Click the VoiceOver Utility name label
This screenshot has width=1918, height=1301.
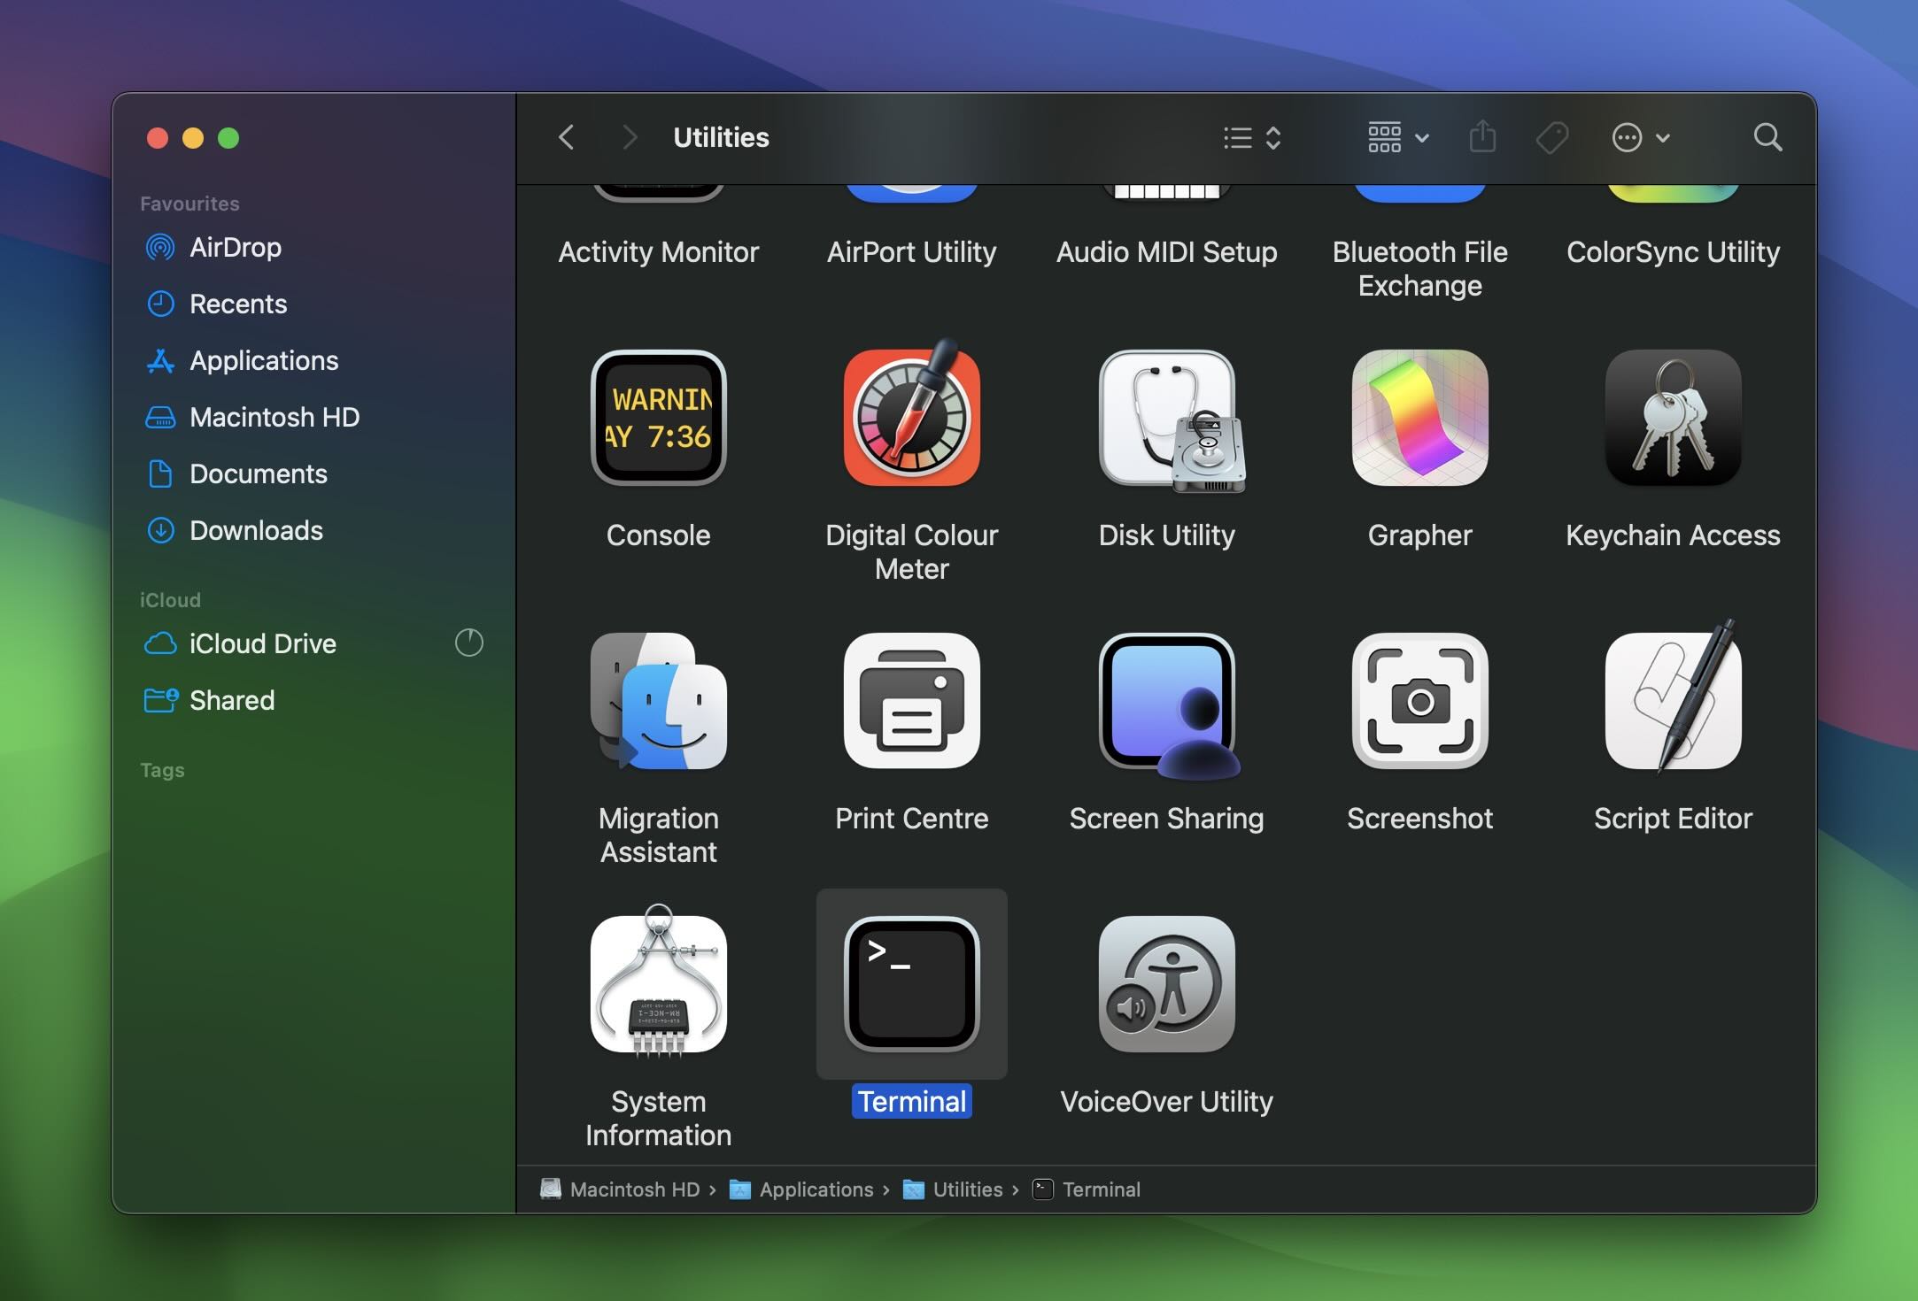[1166, 1102]
